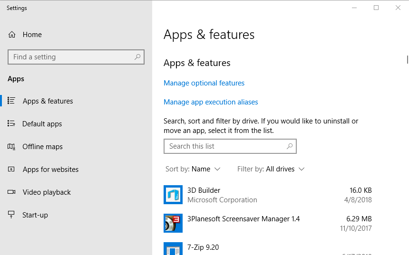Screen dimensions: 409x255
Task: Open the Sort by Name dropdown
Action: pyautogui.click(x=193, y=169)
